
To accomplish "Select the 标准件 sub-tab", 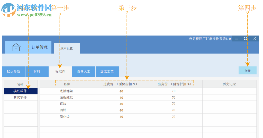I will coord(60,72).
